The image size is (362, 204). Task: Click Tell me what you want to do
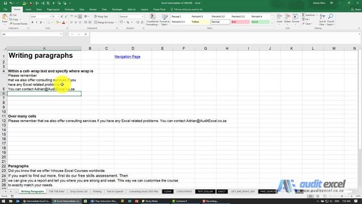[187, 10]
